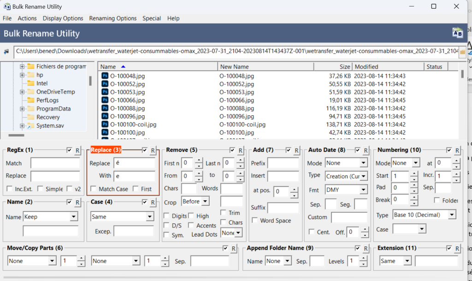The image size is (472, 281).
Task: Tick the Digits checkbox in Remove panel
Action: click(x=167, y=216)
